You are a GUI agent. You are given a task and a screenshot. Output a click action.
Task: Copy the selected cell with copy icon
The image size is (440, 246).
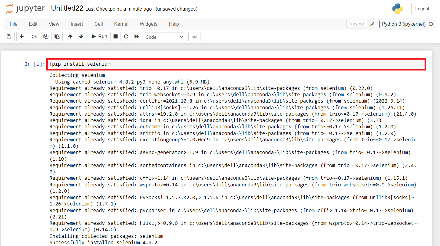(45, 36)
